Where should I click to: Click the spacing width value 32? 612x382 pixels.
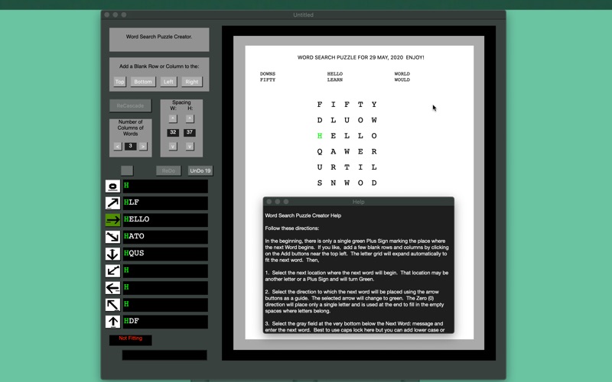[x=173, y=132]
